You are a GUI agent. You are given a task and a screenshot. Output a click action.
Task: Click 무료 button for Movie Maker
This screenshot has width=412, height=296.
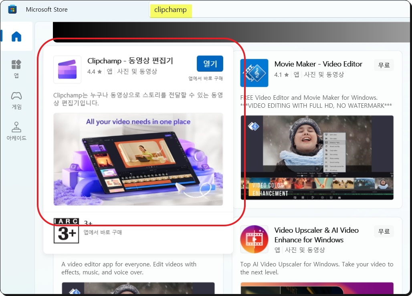tap(384, 65)
